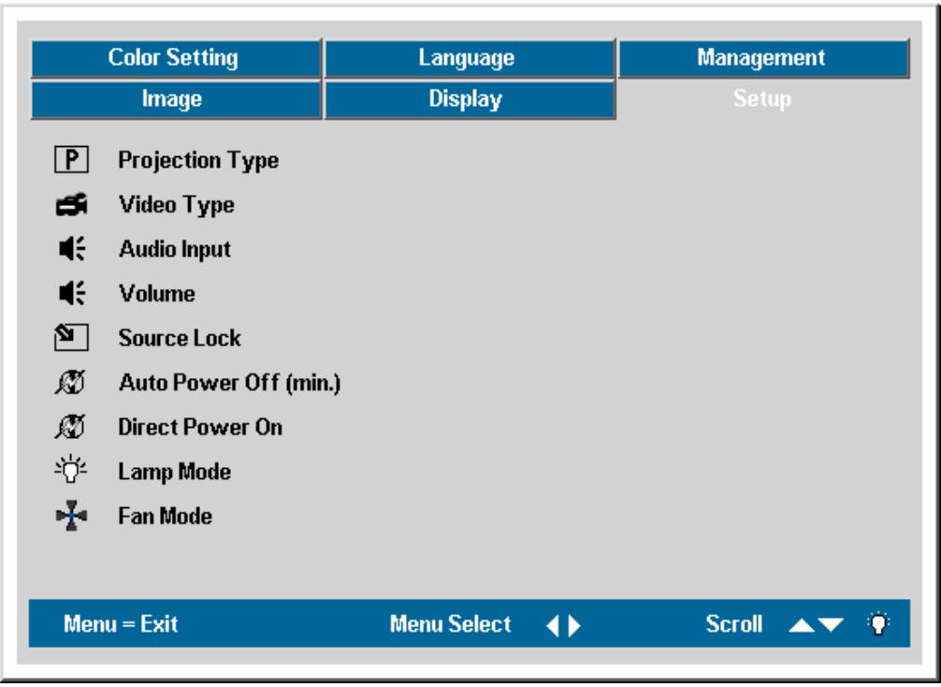
Task: Select the Projection Type menu item
Action: coord(198,160)
